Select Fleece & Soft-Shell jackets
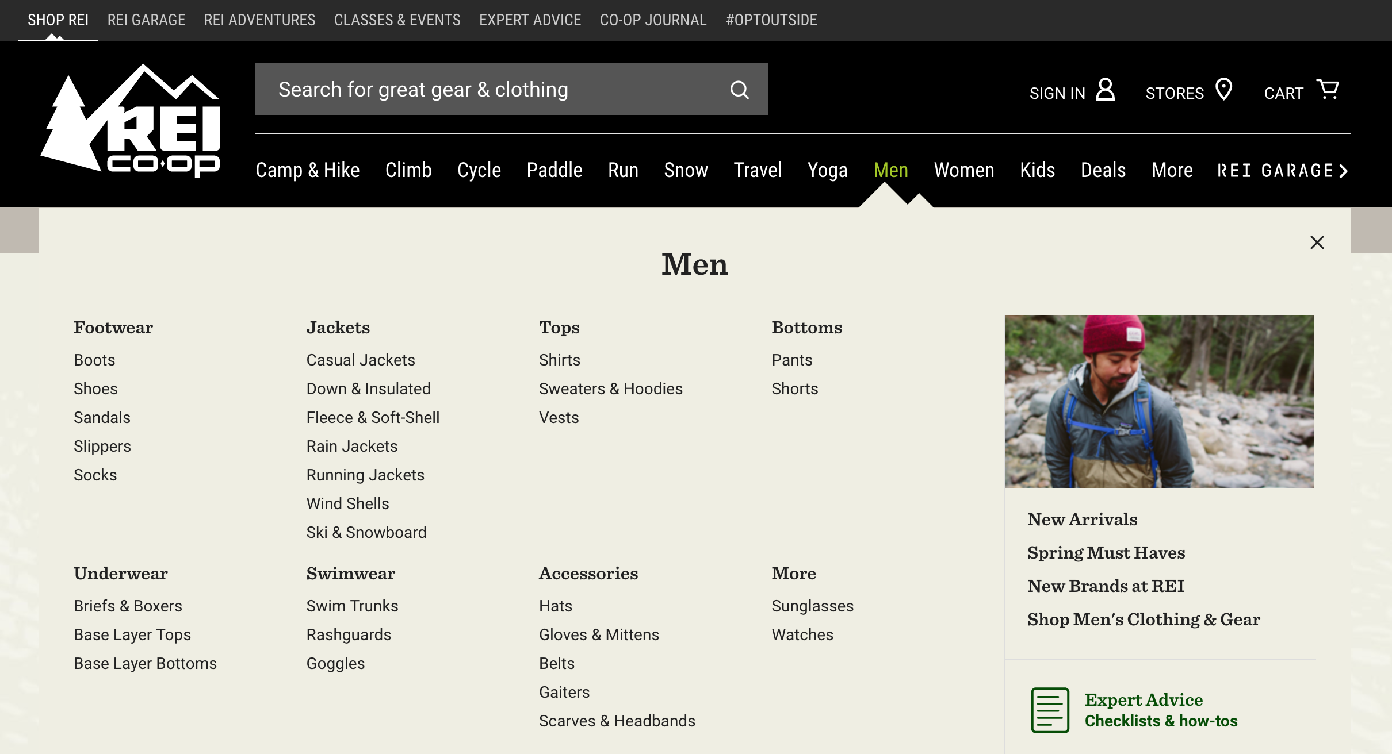Image resolution: width=1392 pixels, height=754 pixels. (373, 418)
